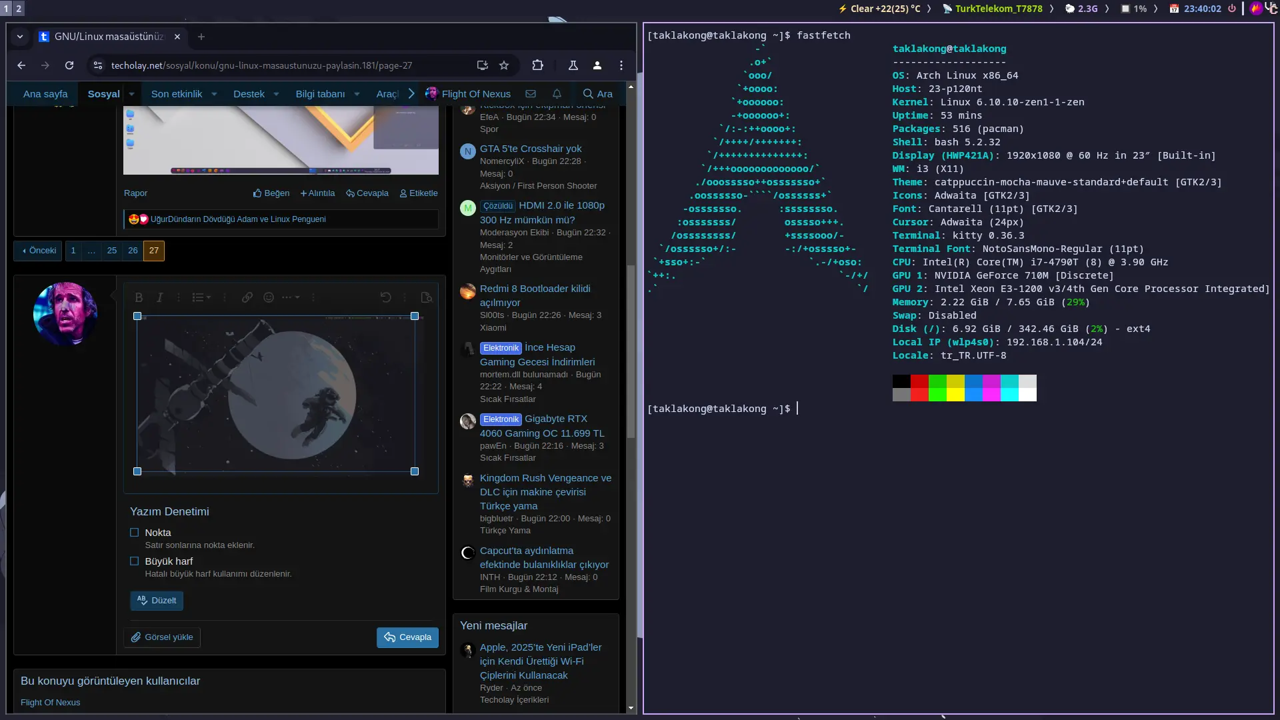Click the green swatch in terminal palette
The image size is (1280, 720).
coord(937,381)
